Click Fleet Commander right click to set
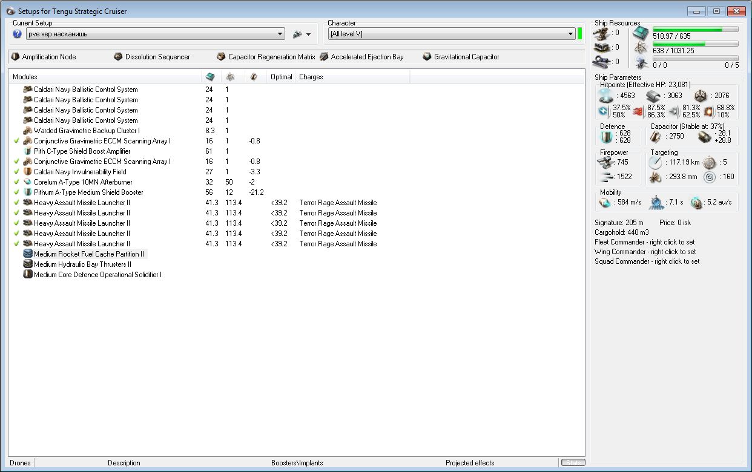Screen dimensions: 752x472 click(645, 242)
